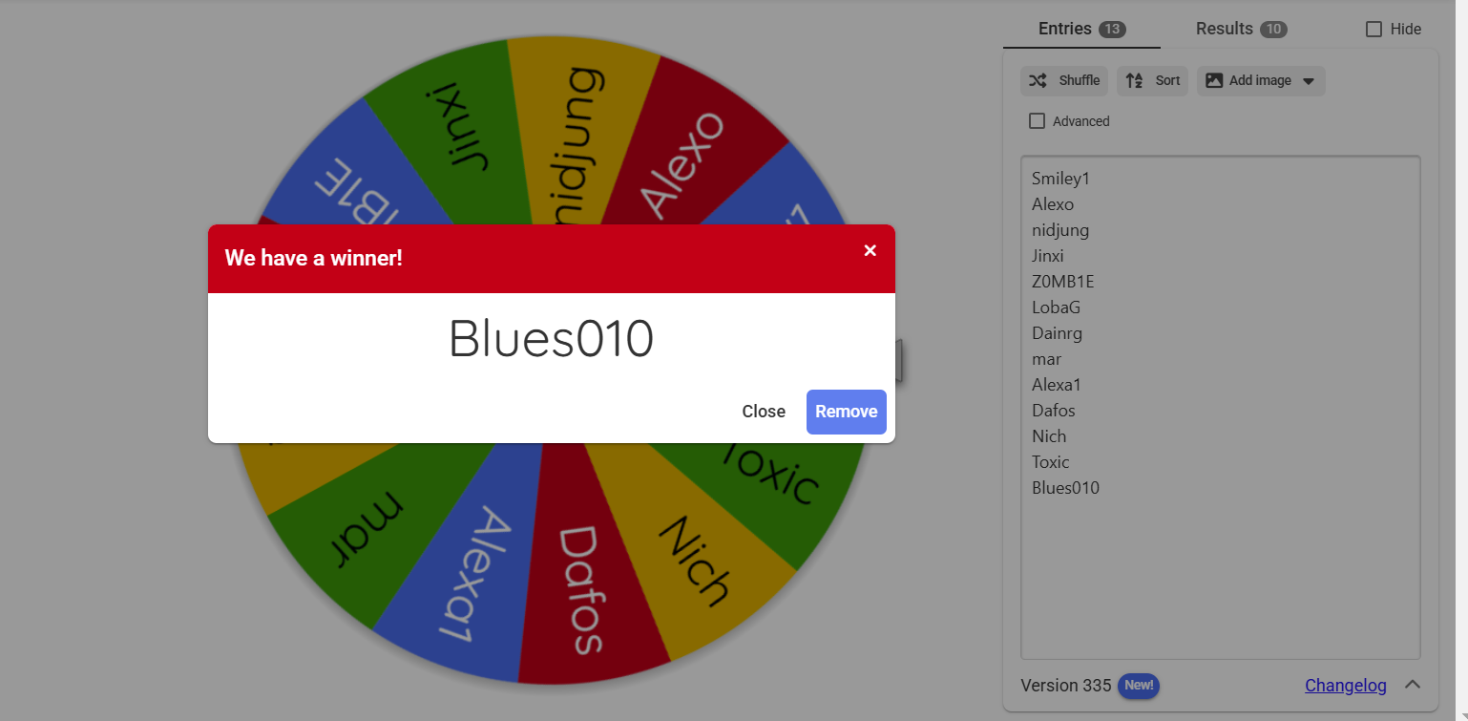1468x721 pixels.
Task: Check the Hide checkbox
Action: [x=1374, y=30]
